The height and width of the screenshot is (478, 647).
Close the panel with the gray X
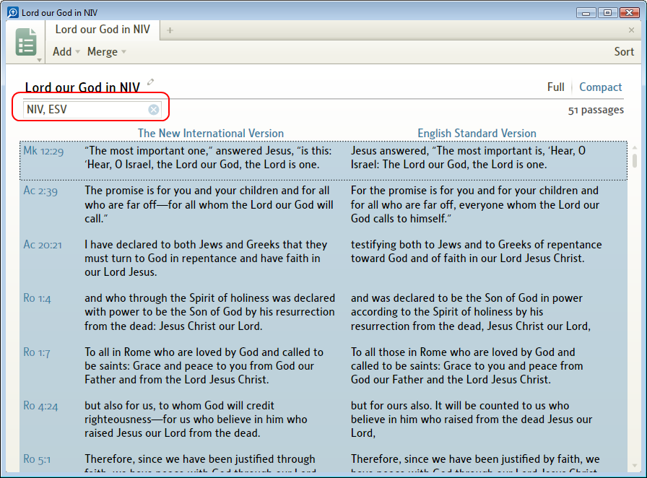631,30
